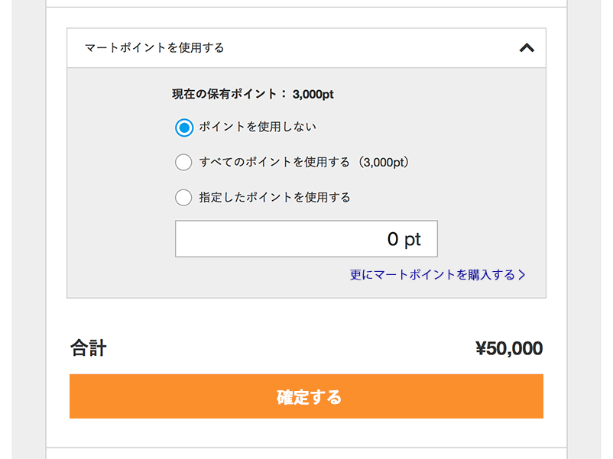Screen dimensions: 613x459
Task: Click the 0 value in the points field
Action: pyautogui.click(x=393, y=240)
